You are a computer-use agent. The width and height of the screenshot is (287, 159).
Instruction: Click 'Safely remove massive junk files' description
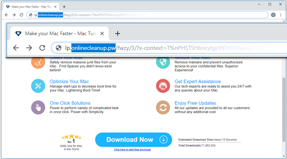point(83,66)
